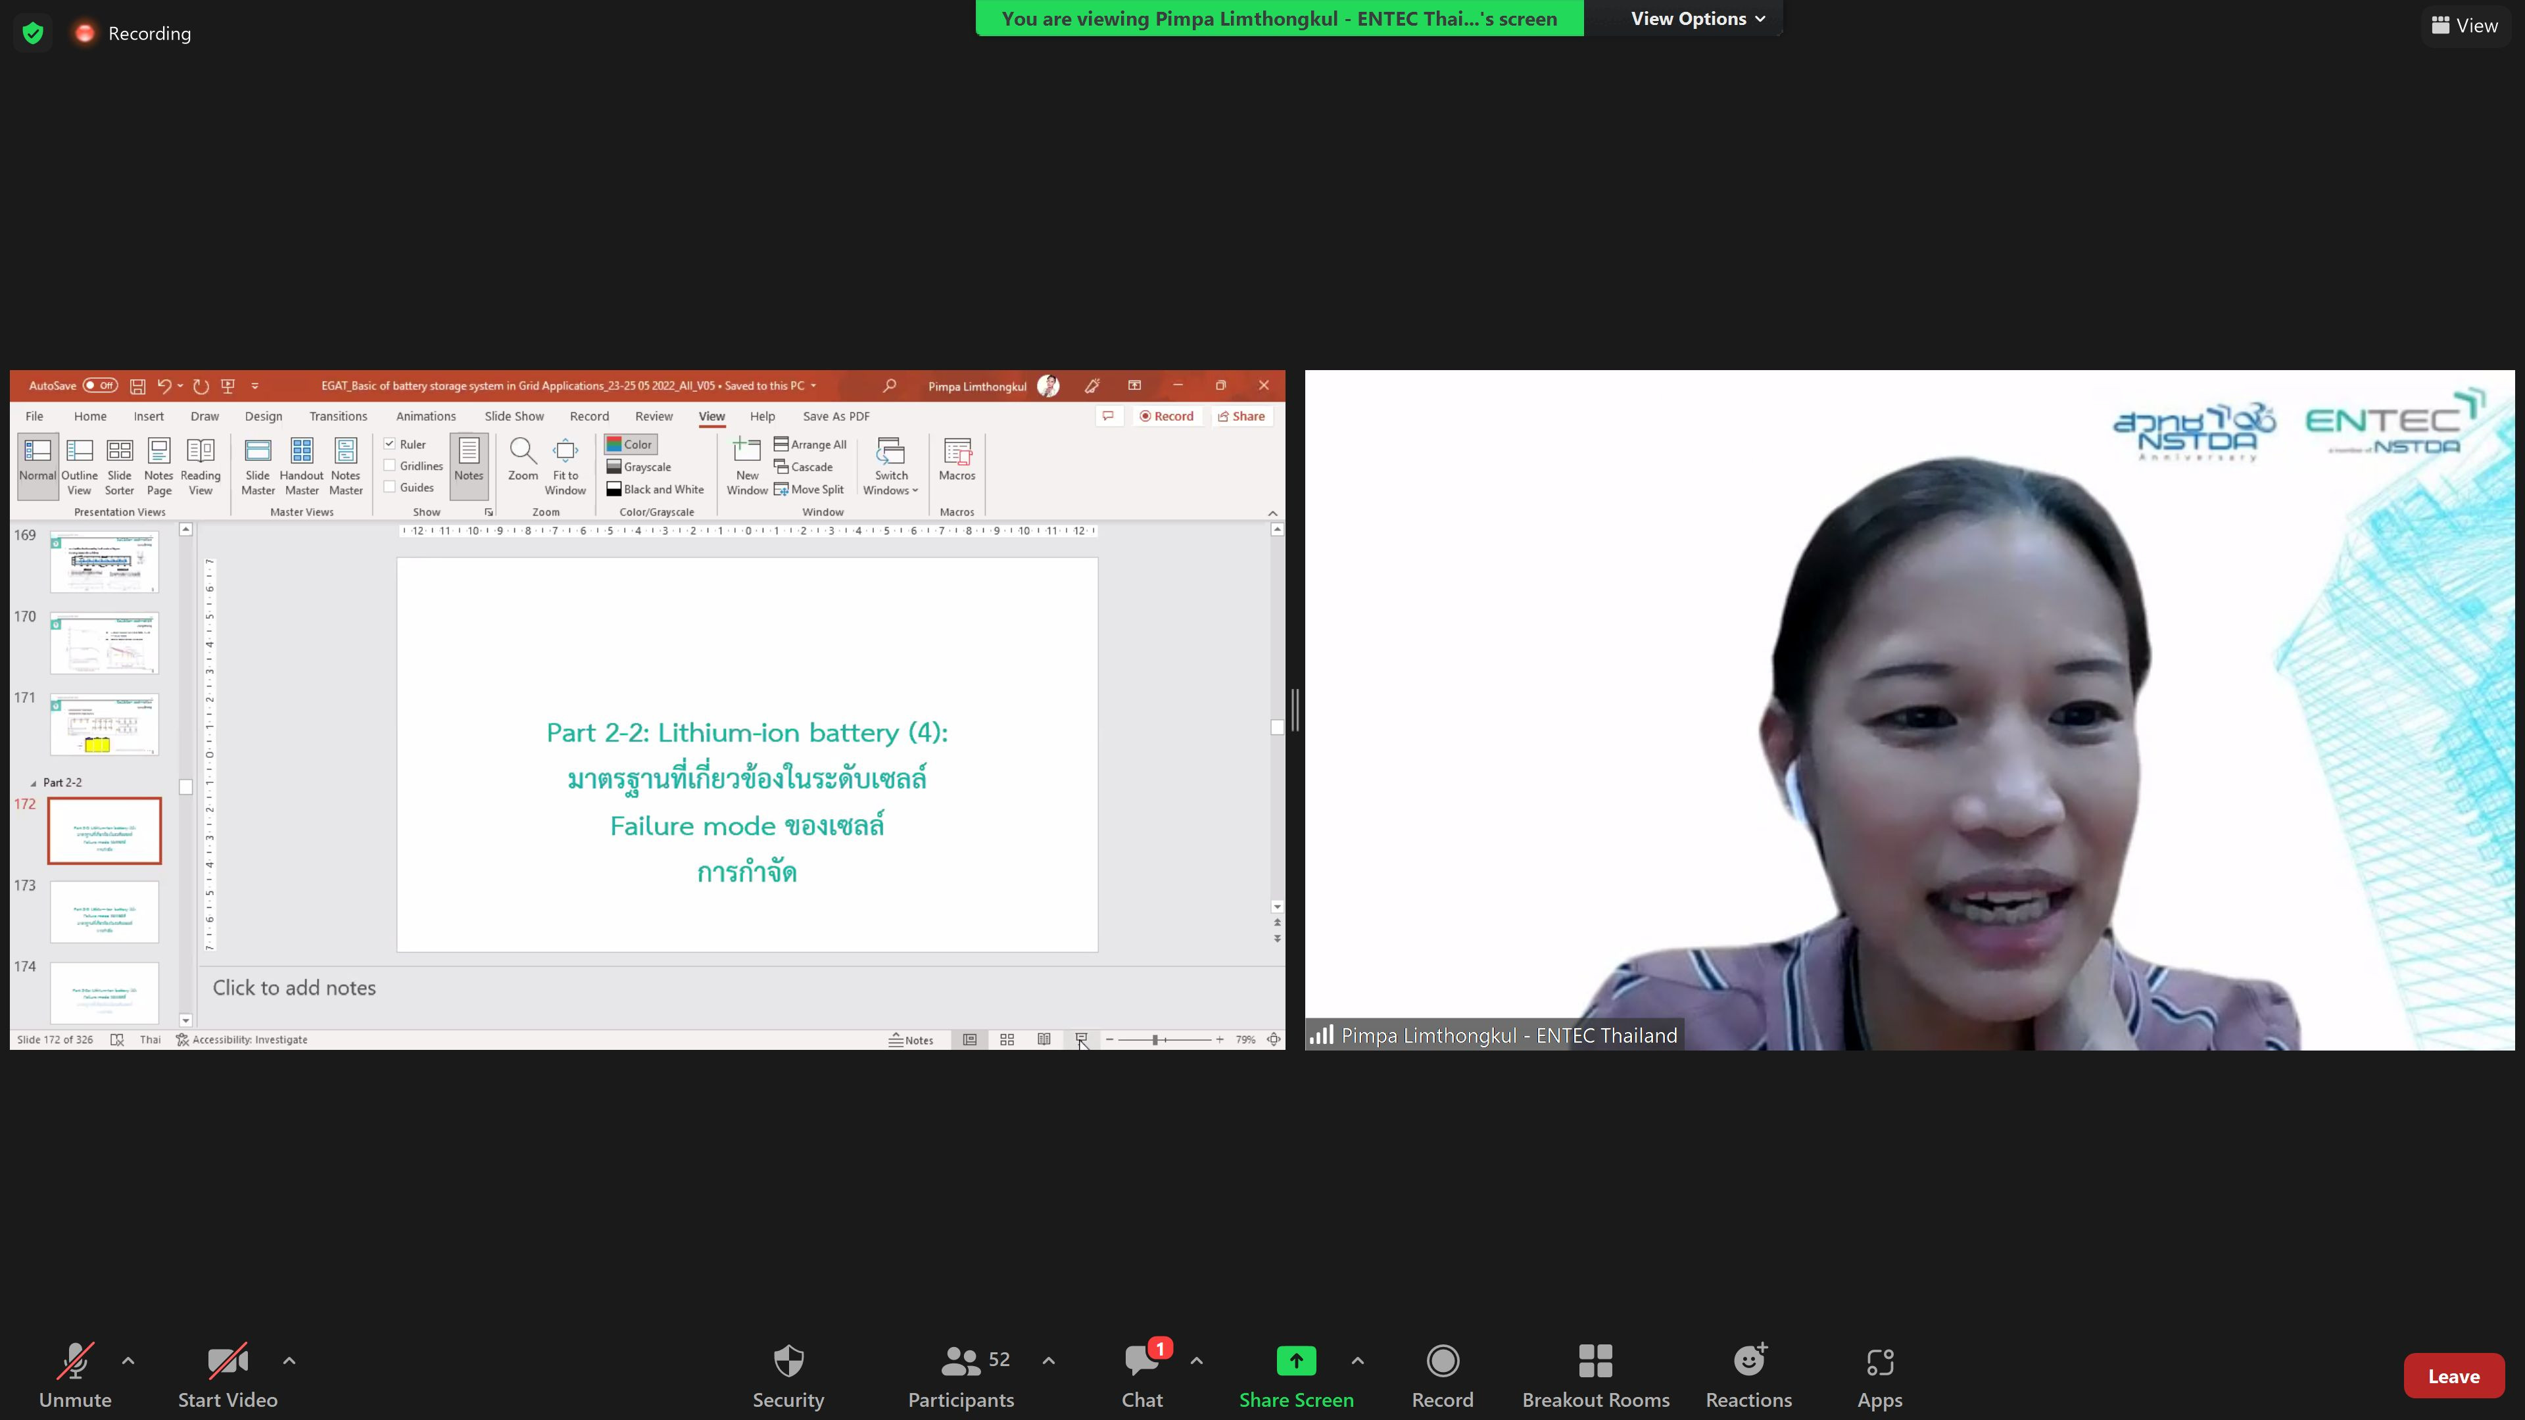This screenshot has width=2525, height=1420.
Task: Expand the Show group dialog launcher
Action: point(488,513)
